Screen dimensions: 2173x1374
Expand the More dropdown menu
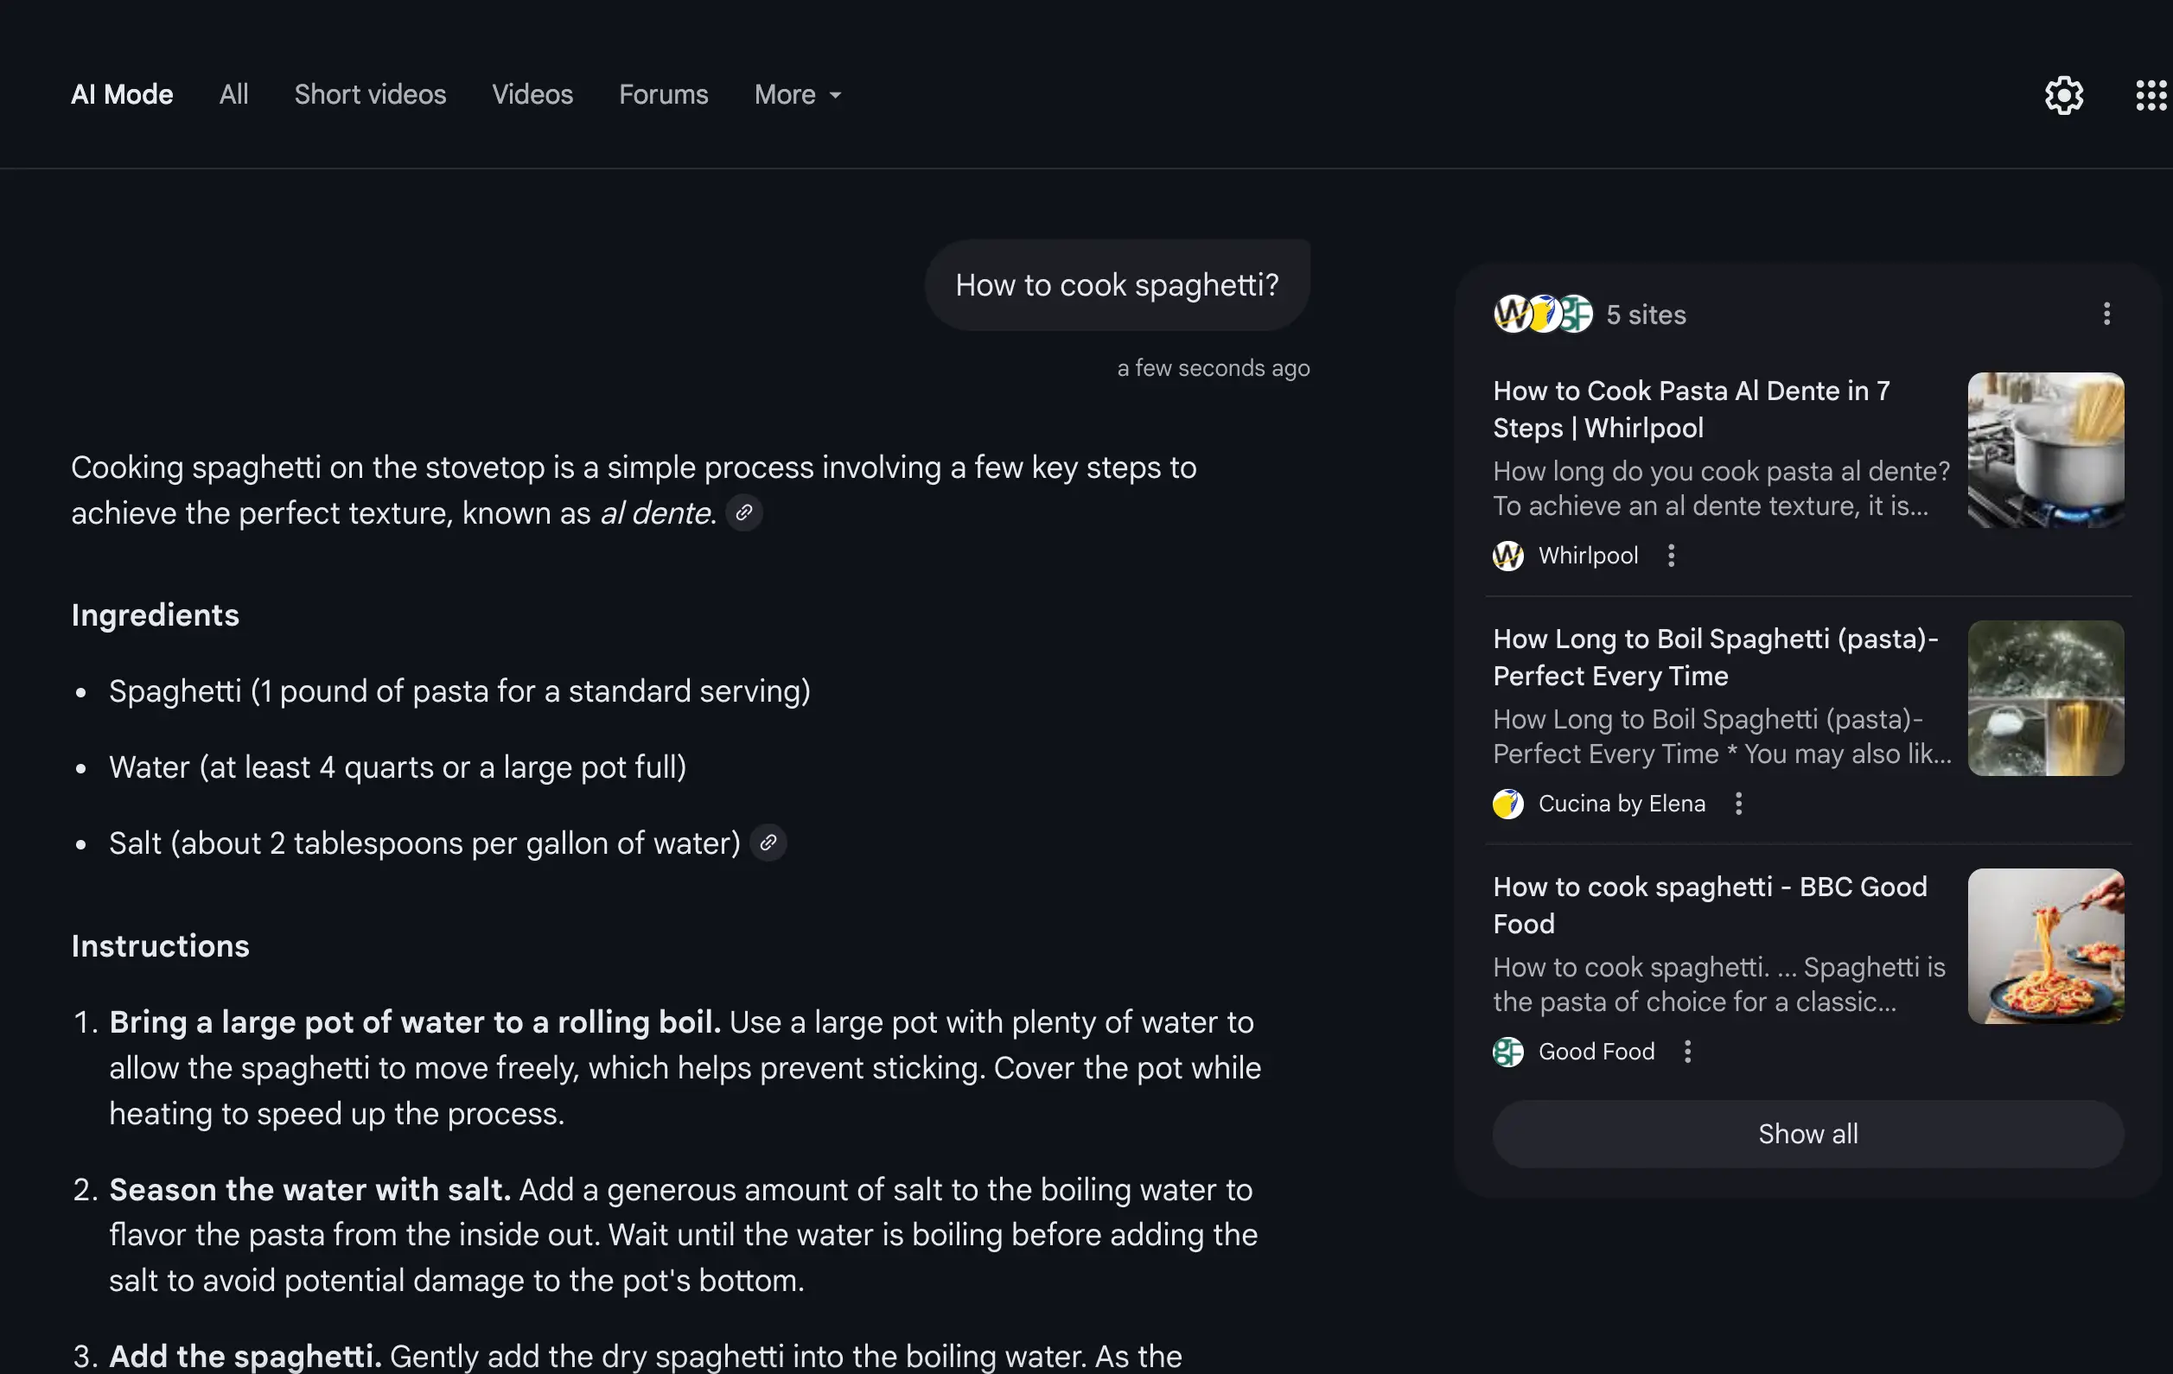pos(798,95)
